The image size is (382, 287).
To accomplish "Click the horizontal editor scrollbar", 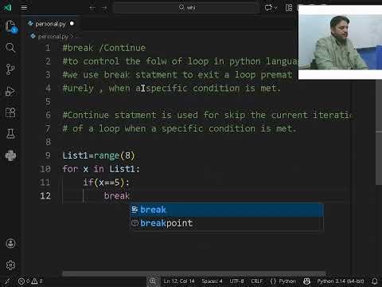I will [x=194, y=273].
